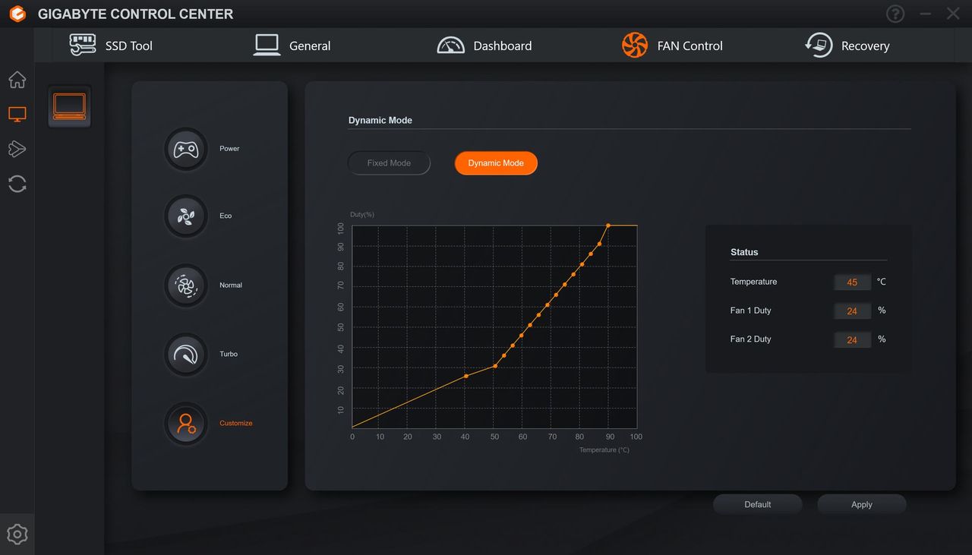972x555 pixels.
Task: Open the update sync icon in sidebar
Action: (17, 184)
